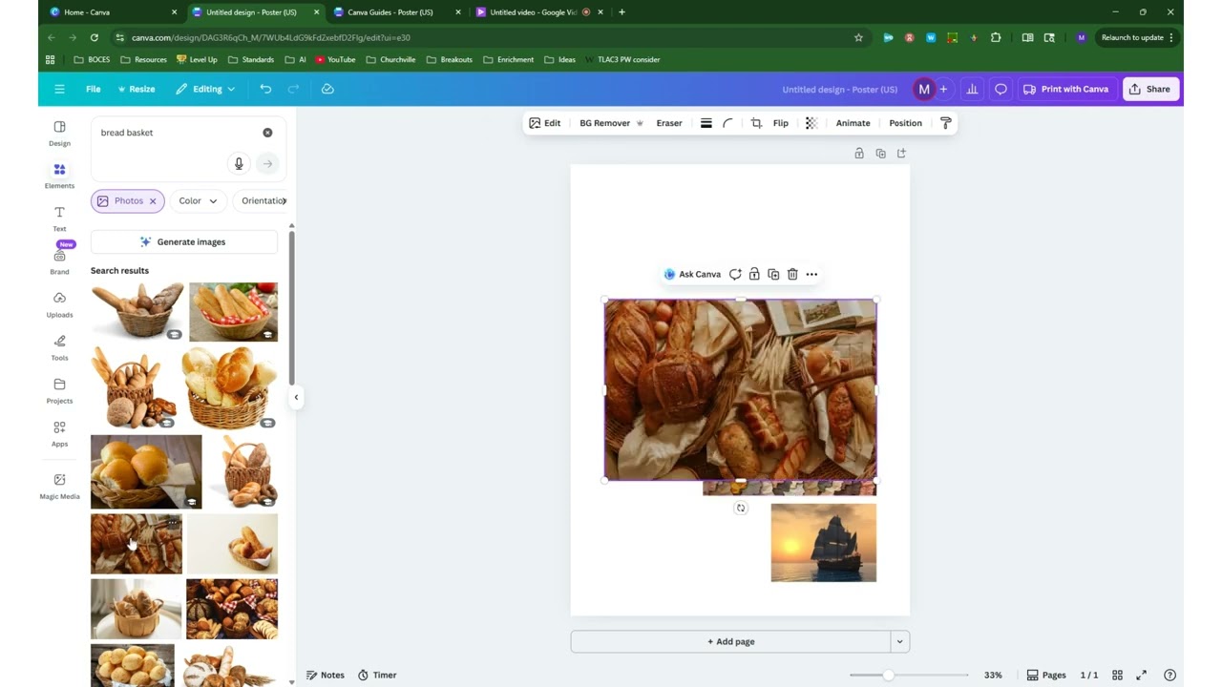Image resolution: width=1222 pixels, height=687 pixels.
Task: Open the Canva hamburger menu
Action: 59,89
